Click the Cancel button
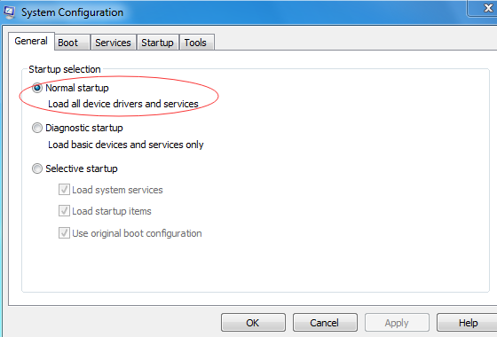Viewport: 497px width, 337px height. (x=325, y=323)
